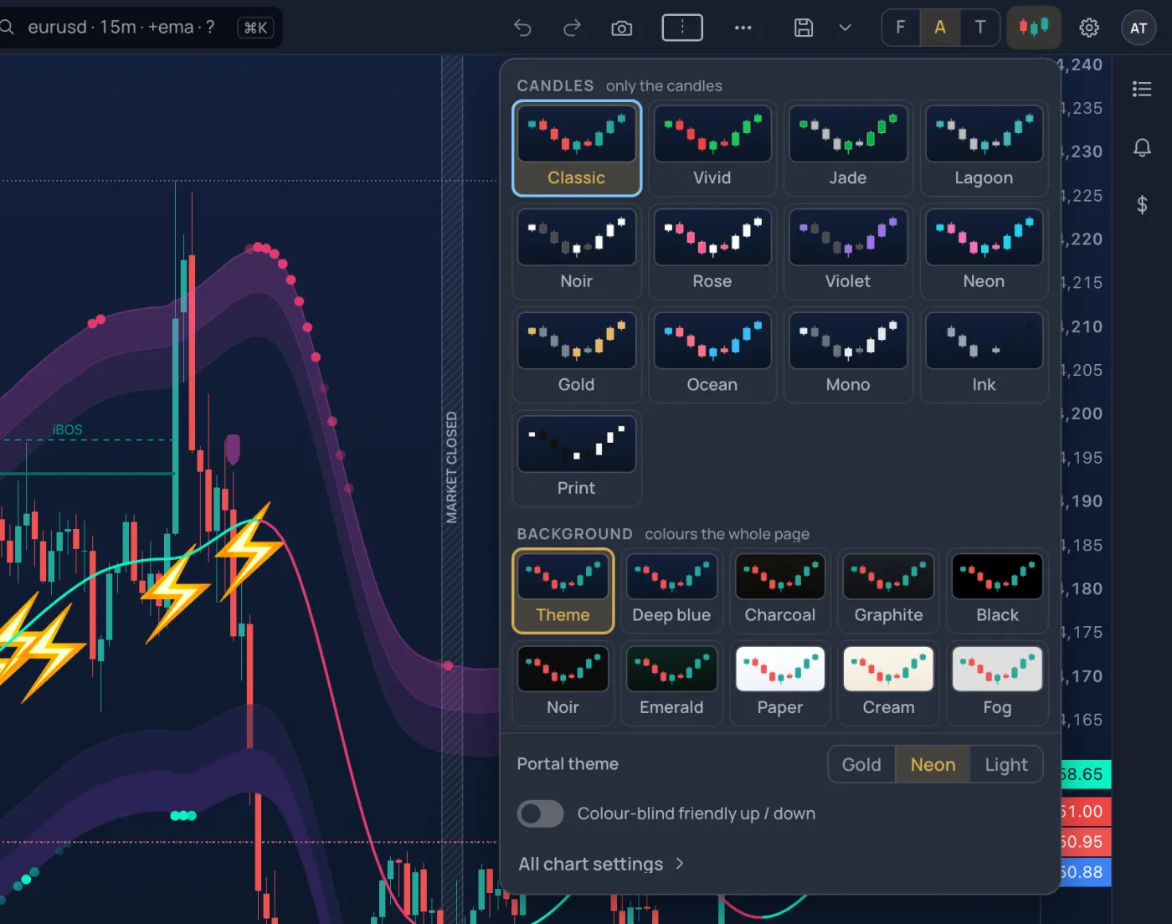The height and width of the screenshot is (924, 1172).
Task: Click the search magnifier icon
Action: (7, 28)
